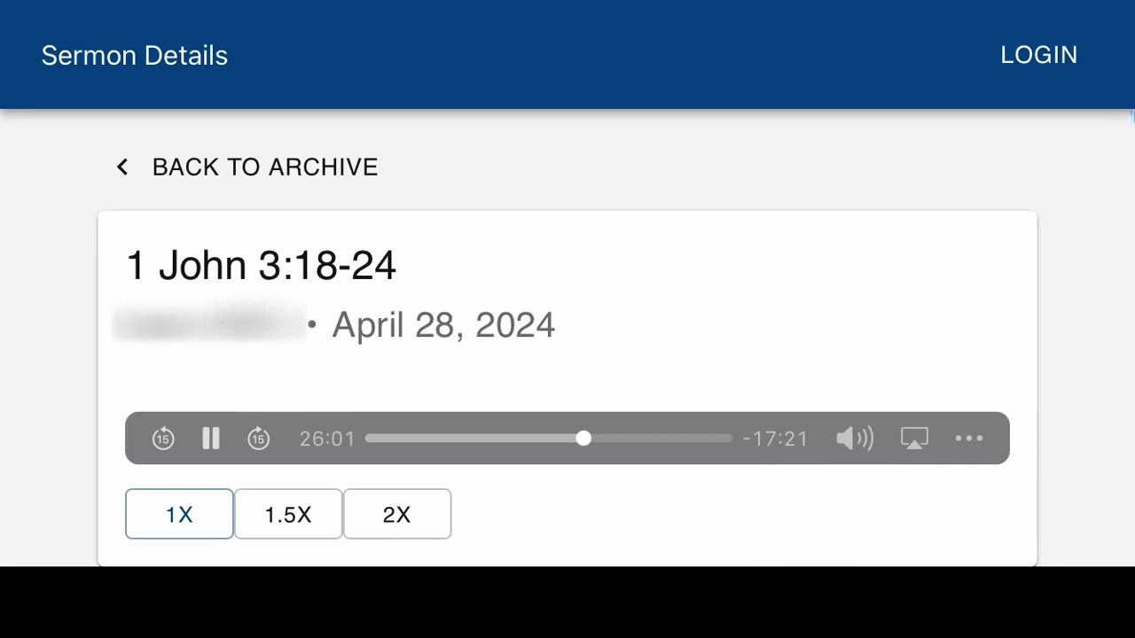
Task: Click the elapsed time 26:01 label
Action: pyautogui.click(x=327, y=439)
